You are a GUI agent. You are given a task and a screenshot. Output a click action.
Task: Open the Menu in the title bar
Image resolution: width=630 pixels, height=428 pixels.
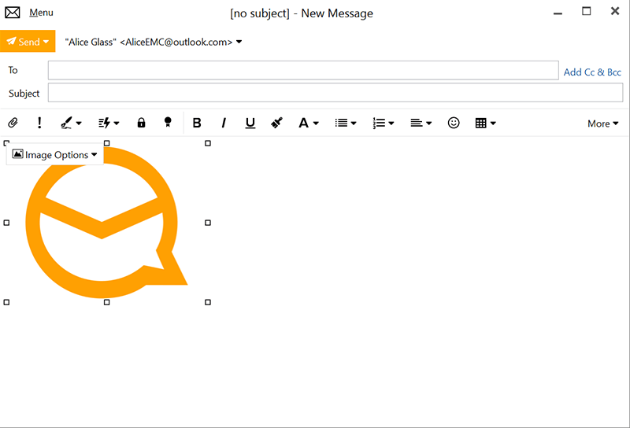(x=41, y=13)
